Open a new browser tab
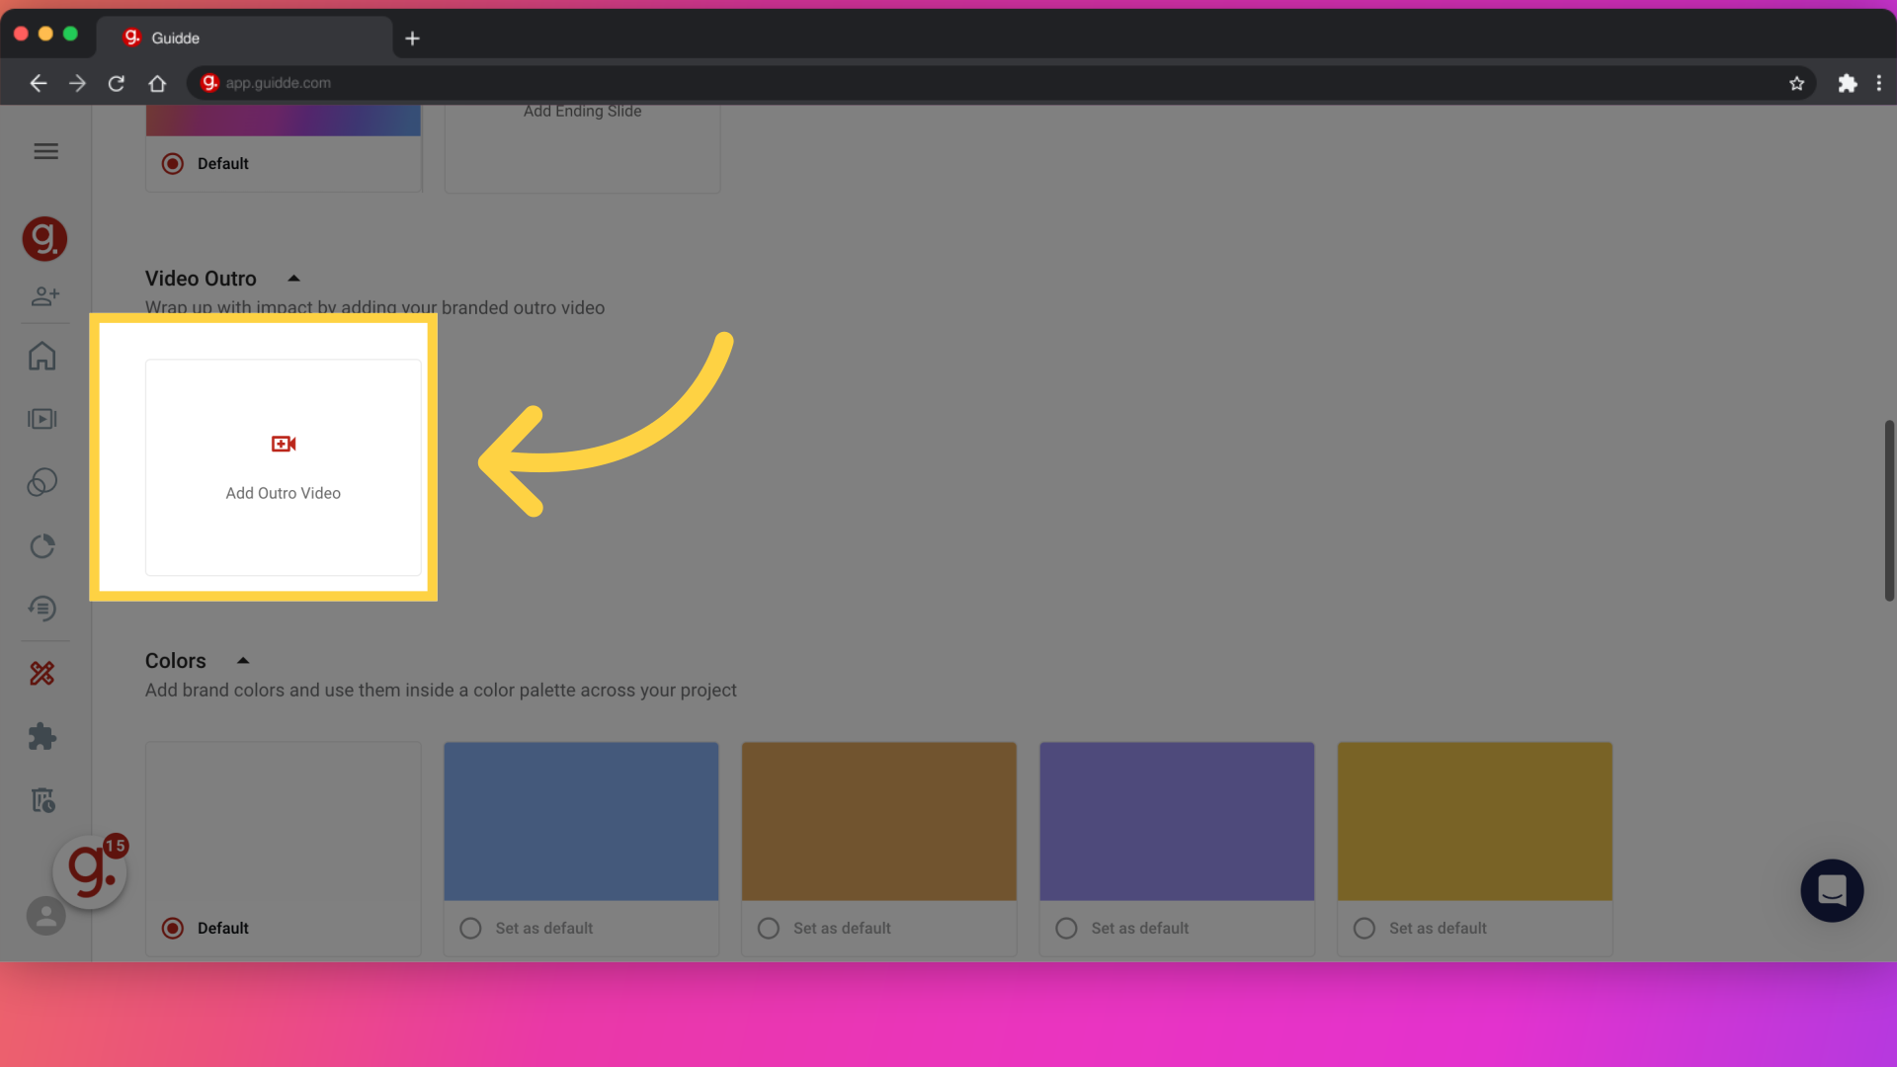 click(x=412, y=39)
